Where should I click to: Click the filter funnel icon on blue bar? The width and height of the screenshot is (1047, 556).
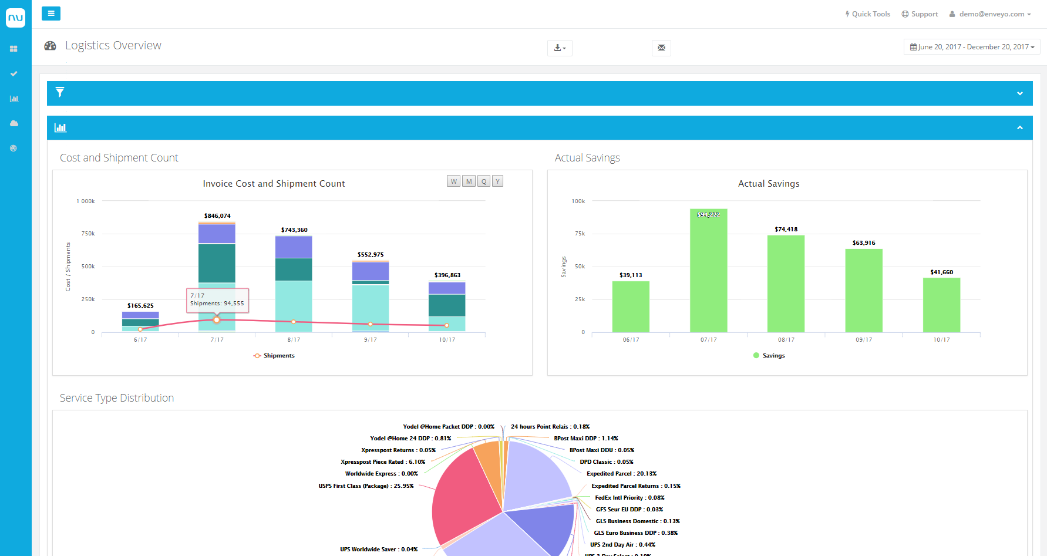[x=60, y=92]
